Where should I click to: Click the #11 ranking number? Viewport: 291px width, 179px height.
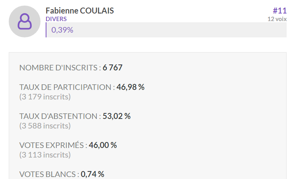click(x=279, y=11)
